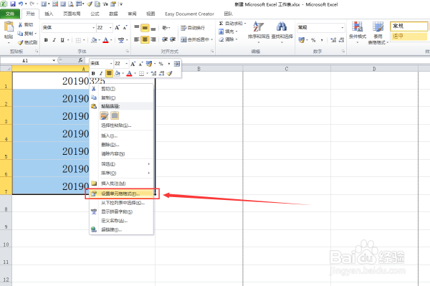The width and height of the screenshot is (430, 286).
Task: Click the Format Painter brush in ribbon
Action: tap(20, 42)
